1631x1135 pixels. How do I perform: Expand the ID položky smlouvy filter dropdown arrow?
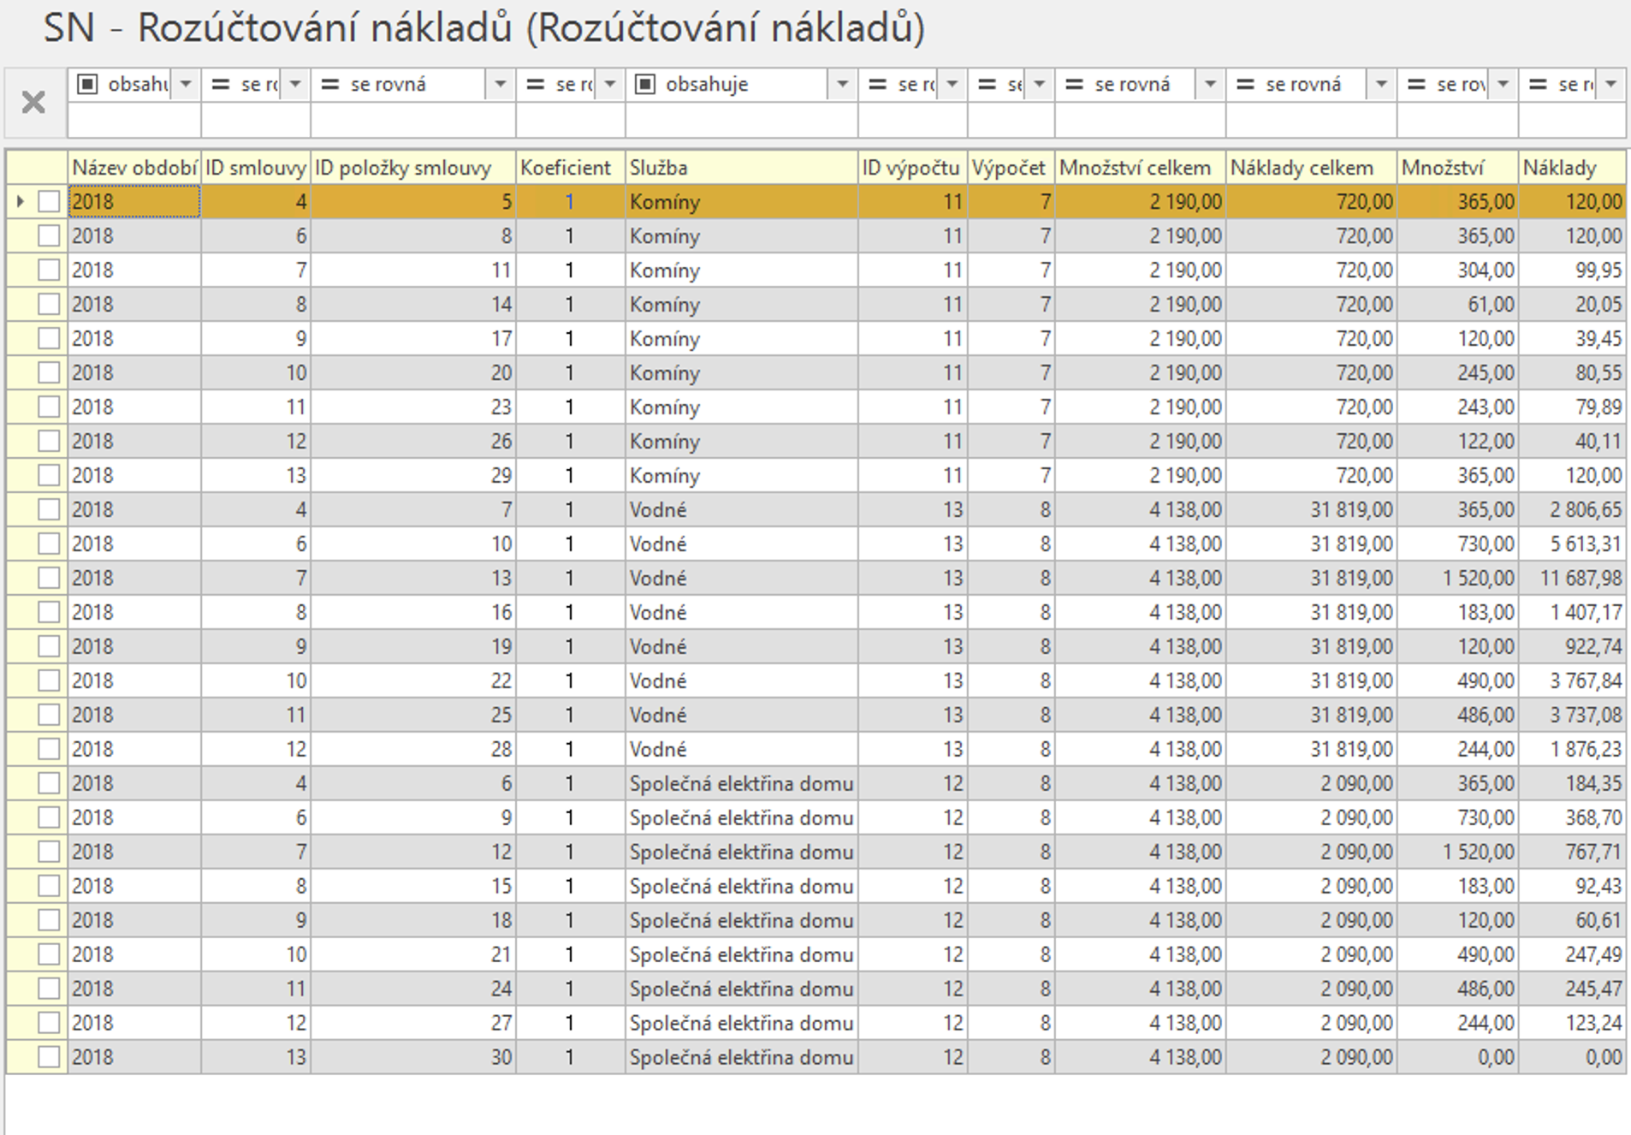tap(500, 84)
